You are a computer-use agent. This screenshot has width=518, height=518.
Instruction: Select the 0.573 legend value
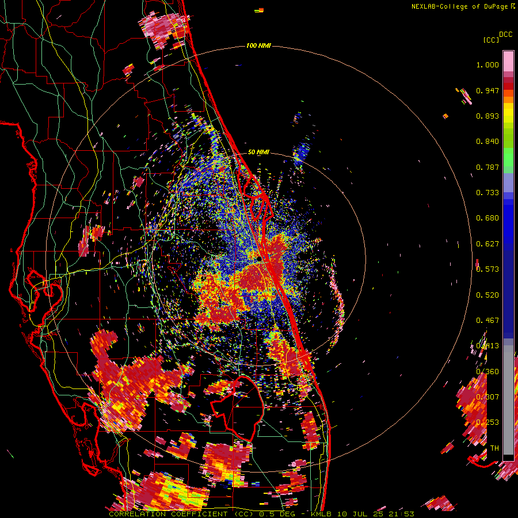point(487,269)
